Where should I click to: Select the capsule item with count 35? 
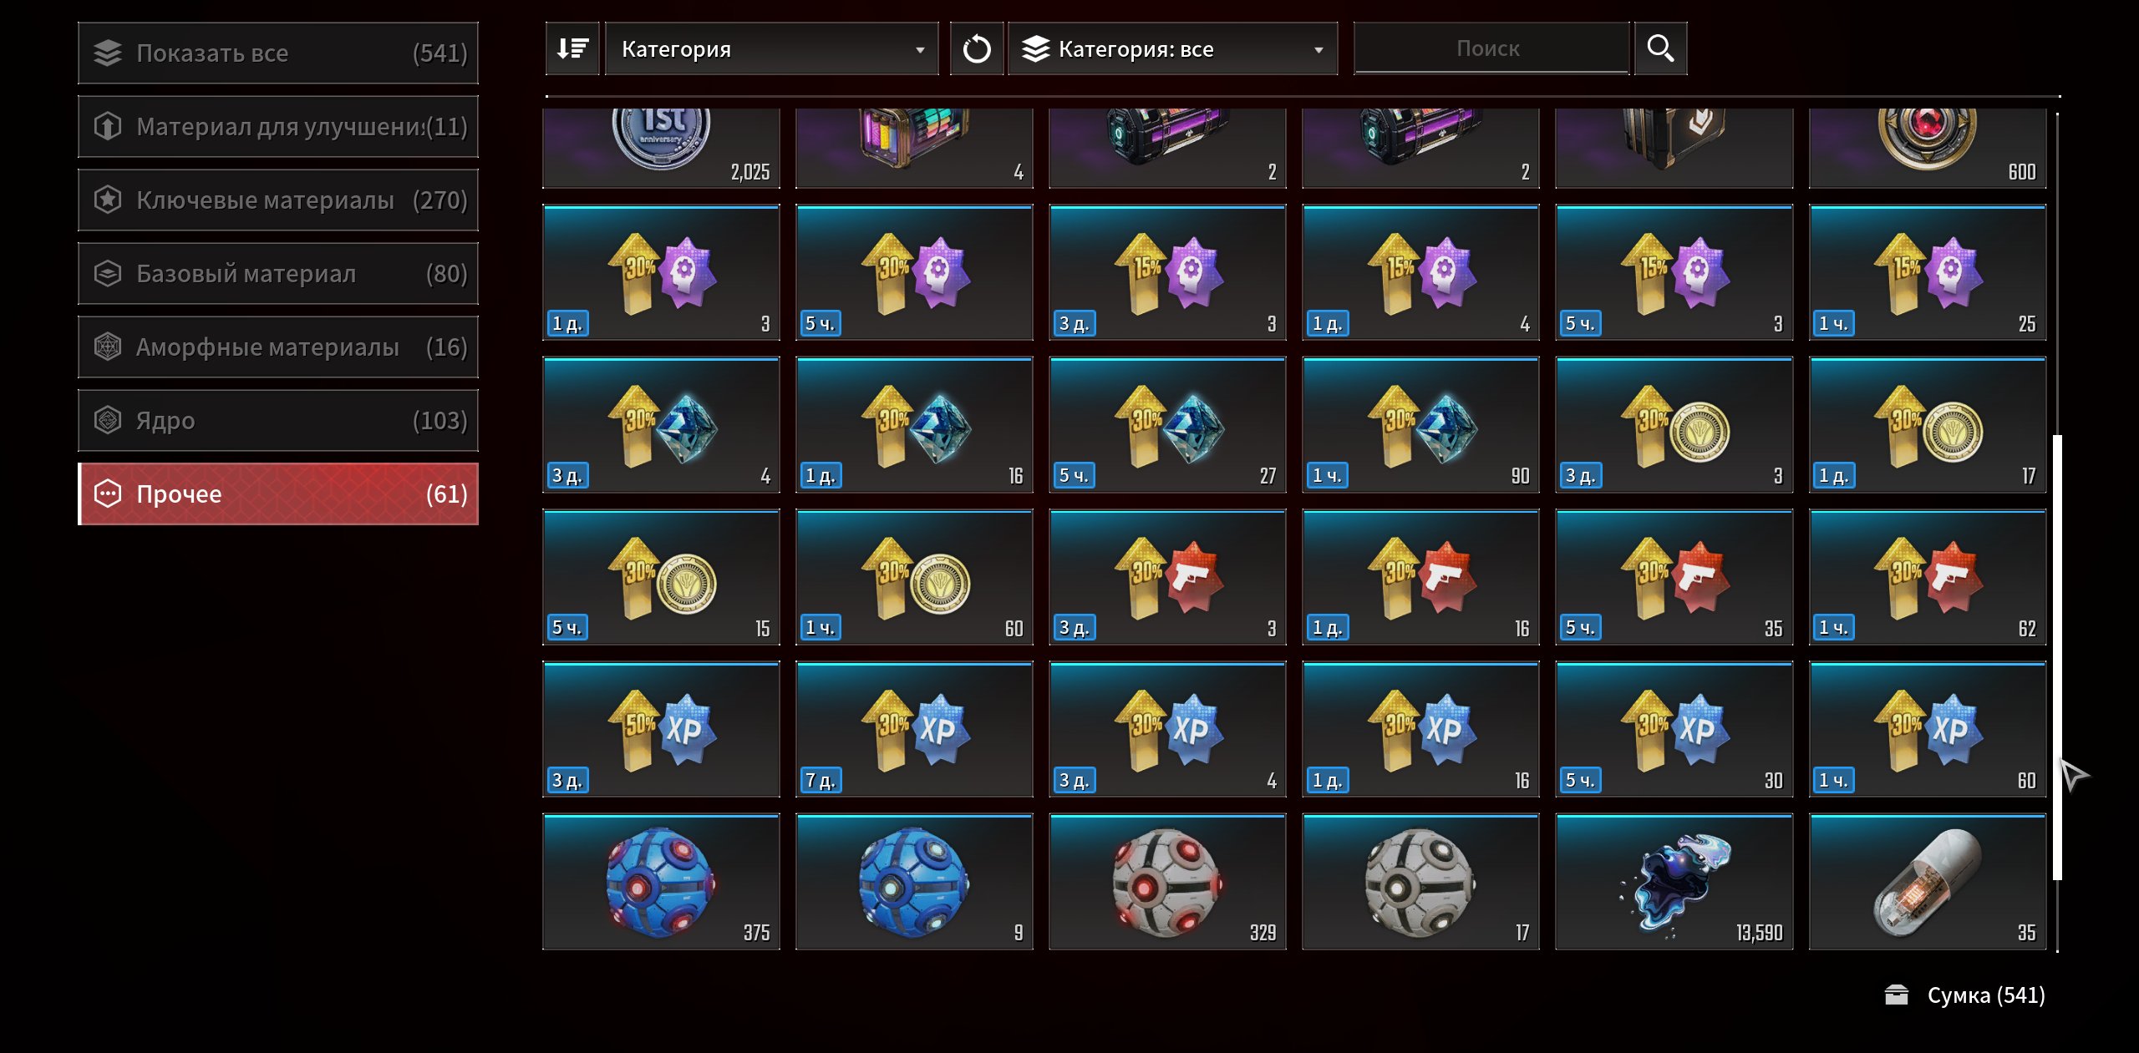coord(1928,882)
